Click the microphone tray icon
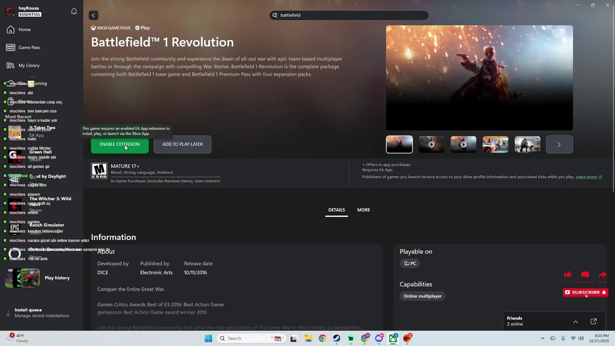 tap(563, 338)
